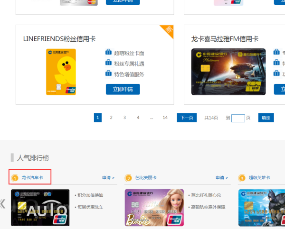Click the left carousel arrow in rankings
This screenshot has height=229, width=285.
tap(2, 203)
